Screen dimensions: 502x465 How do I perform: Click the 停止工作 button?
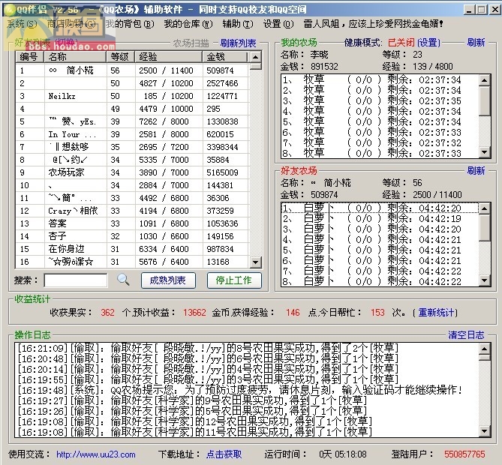tap(234, 280)
